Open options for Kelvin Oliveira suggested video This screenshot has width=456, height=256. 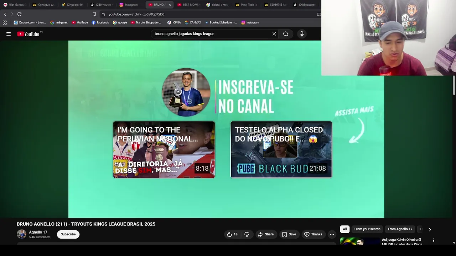pyautogui.click(x=434, y=240)
